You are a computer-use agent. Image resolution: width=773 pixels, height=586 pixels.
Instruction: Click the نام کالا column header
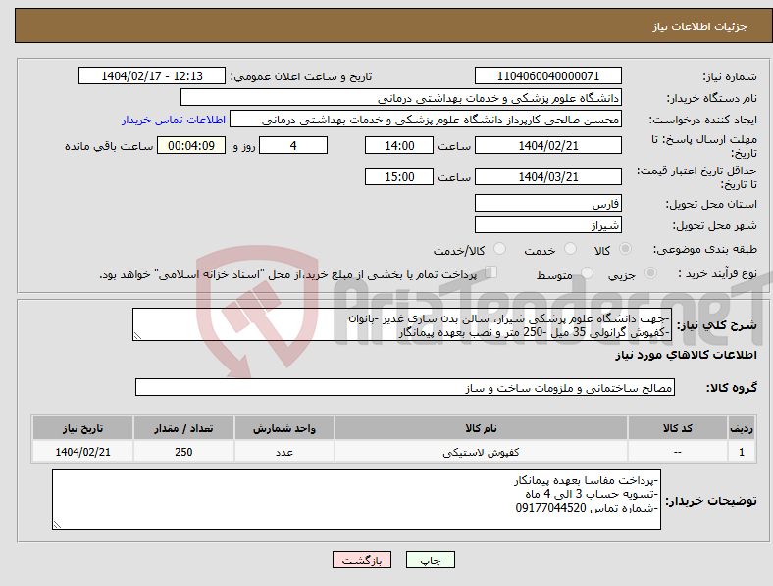[481, 428]
